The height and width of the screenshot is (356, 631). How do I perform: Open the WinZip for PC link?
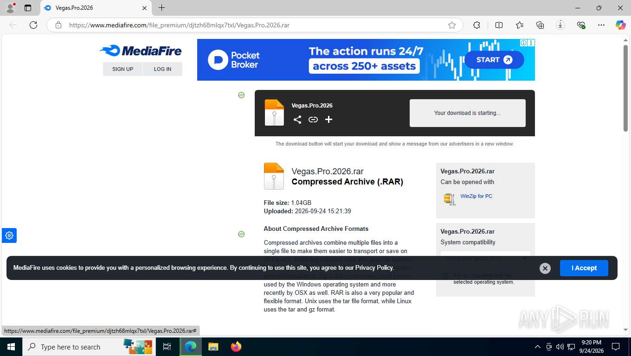tap(476, 196)
